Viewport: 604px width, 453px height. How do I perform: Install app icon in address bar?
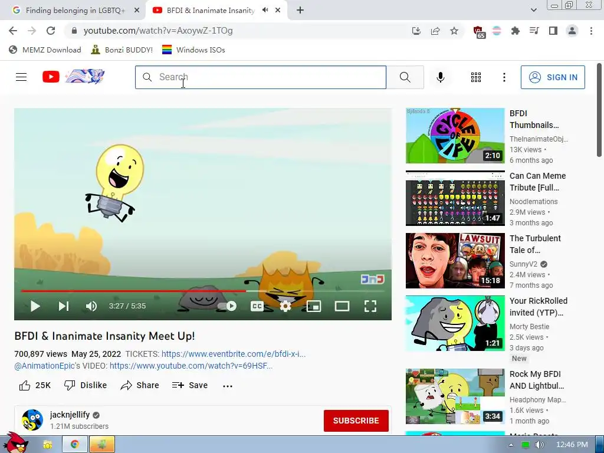click(416, 31)
